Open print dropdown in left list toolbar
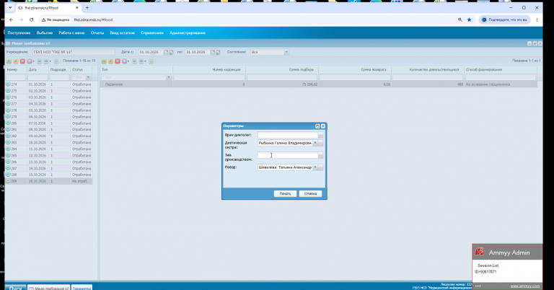 (x=47, y=61)
